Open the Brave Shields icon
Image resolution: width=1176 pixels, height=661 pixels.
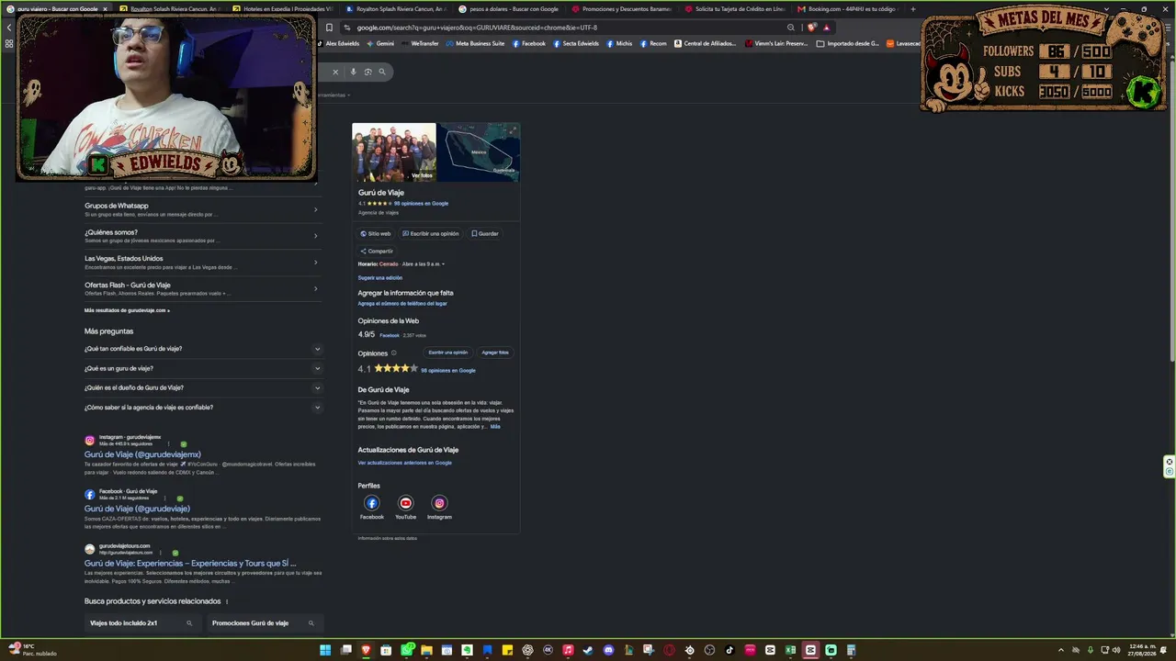(811, 28)
